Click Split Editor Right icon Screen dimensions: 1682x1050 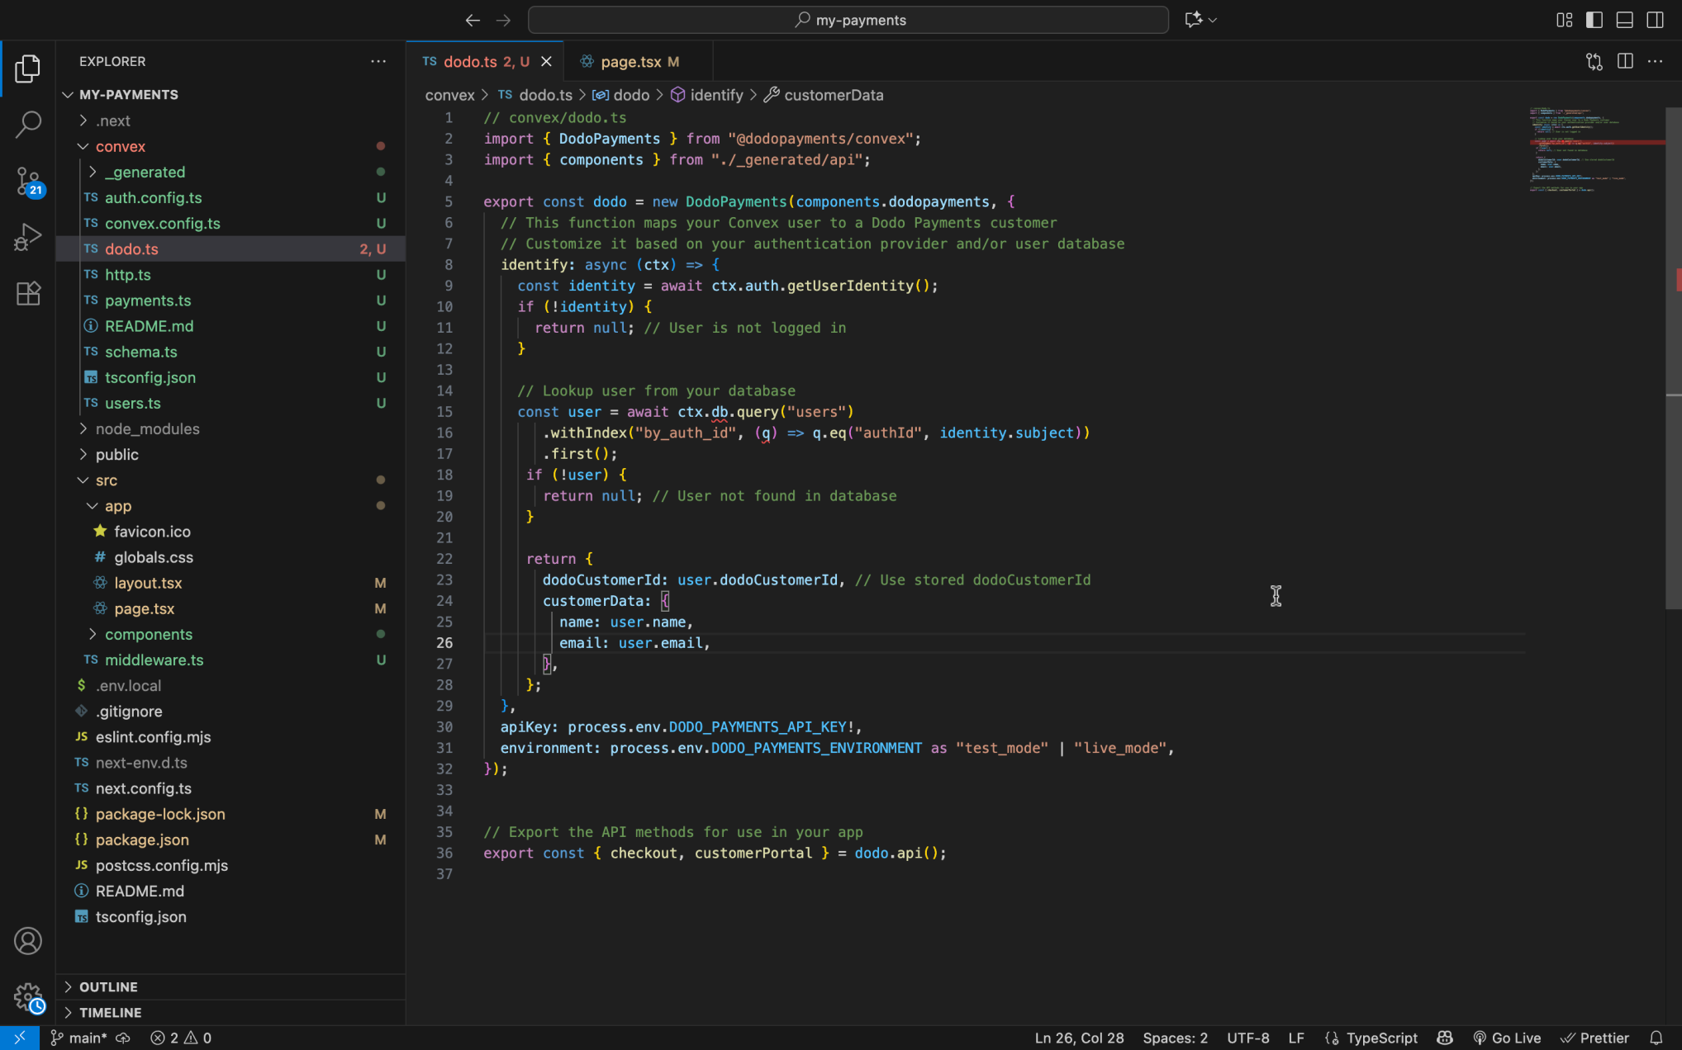[x=1625, y=62]
